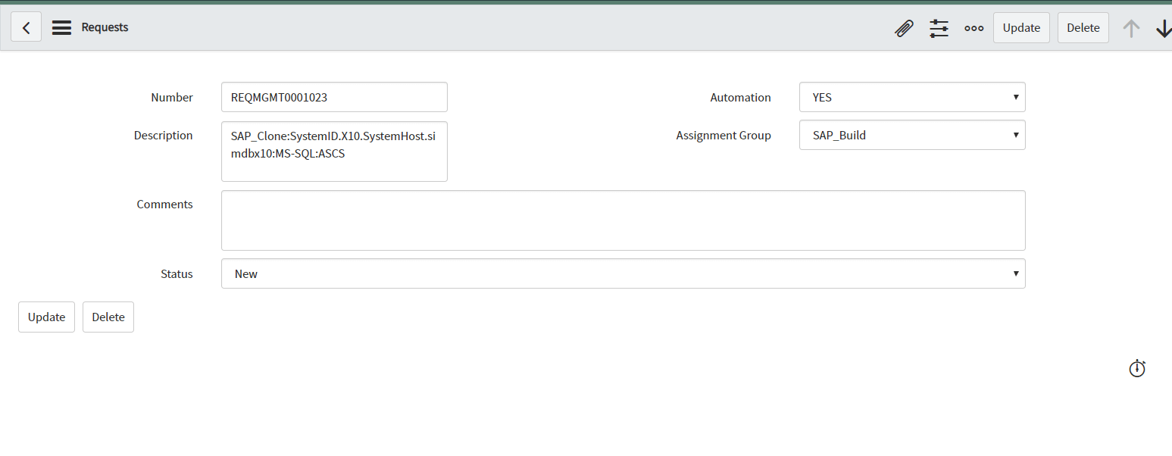This screenshot has width=1172, height=456.
Task: Open the Status dropdown showing New
Action: point(622,273)
